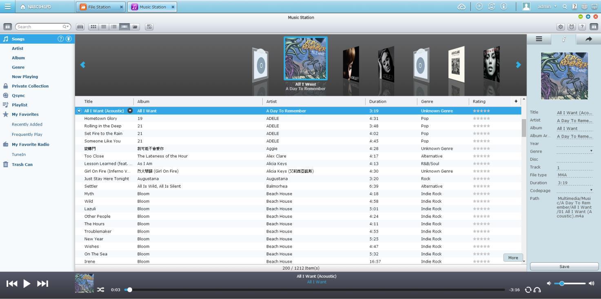Open the Genre category

tap(18, 67)
